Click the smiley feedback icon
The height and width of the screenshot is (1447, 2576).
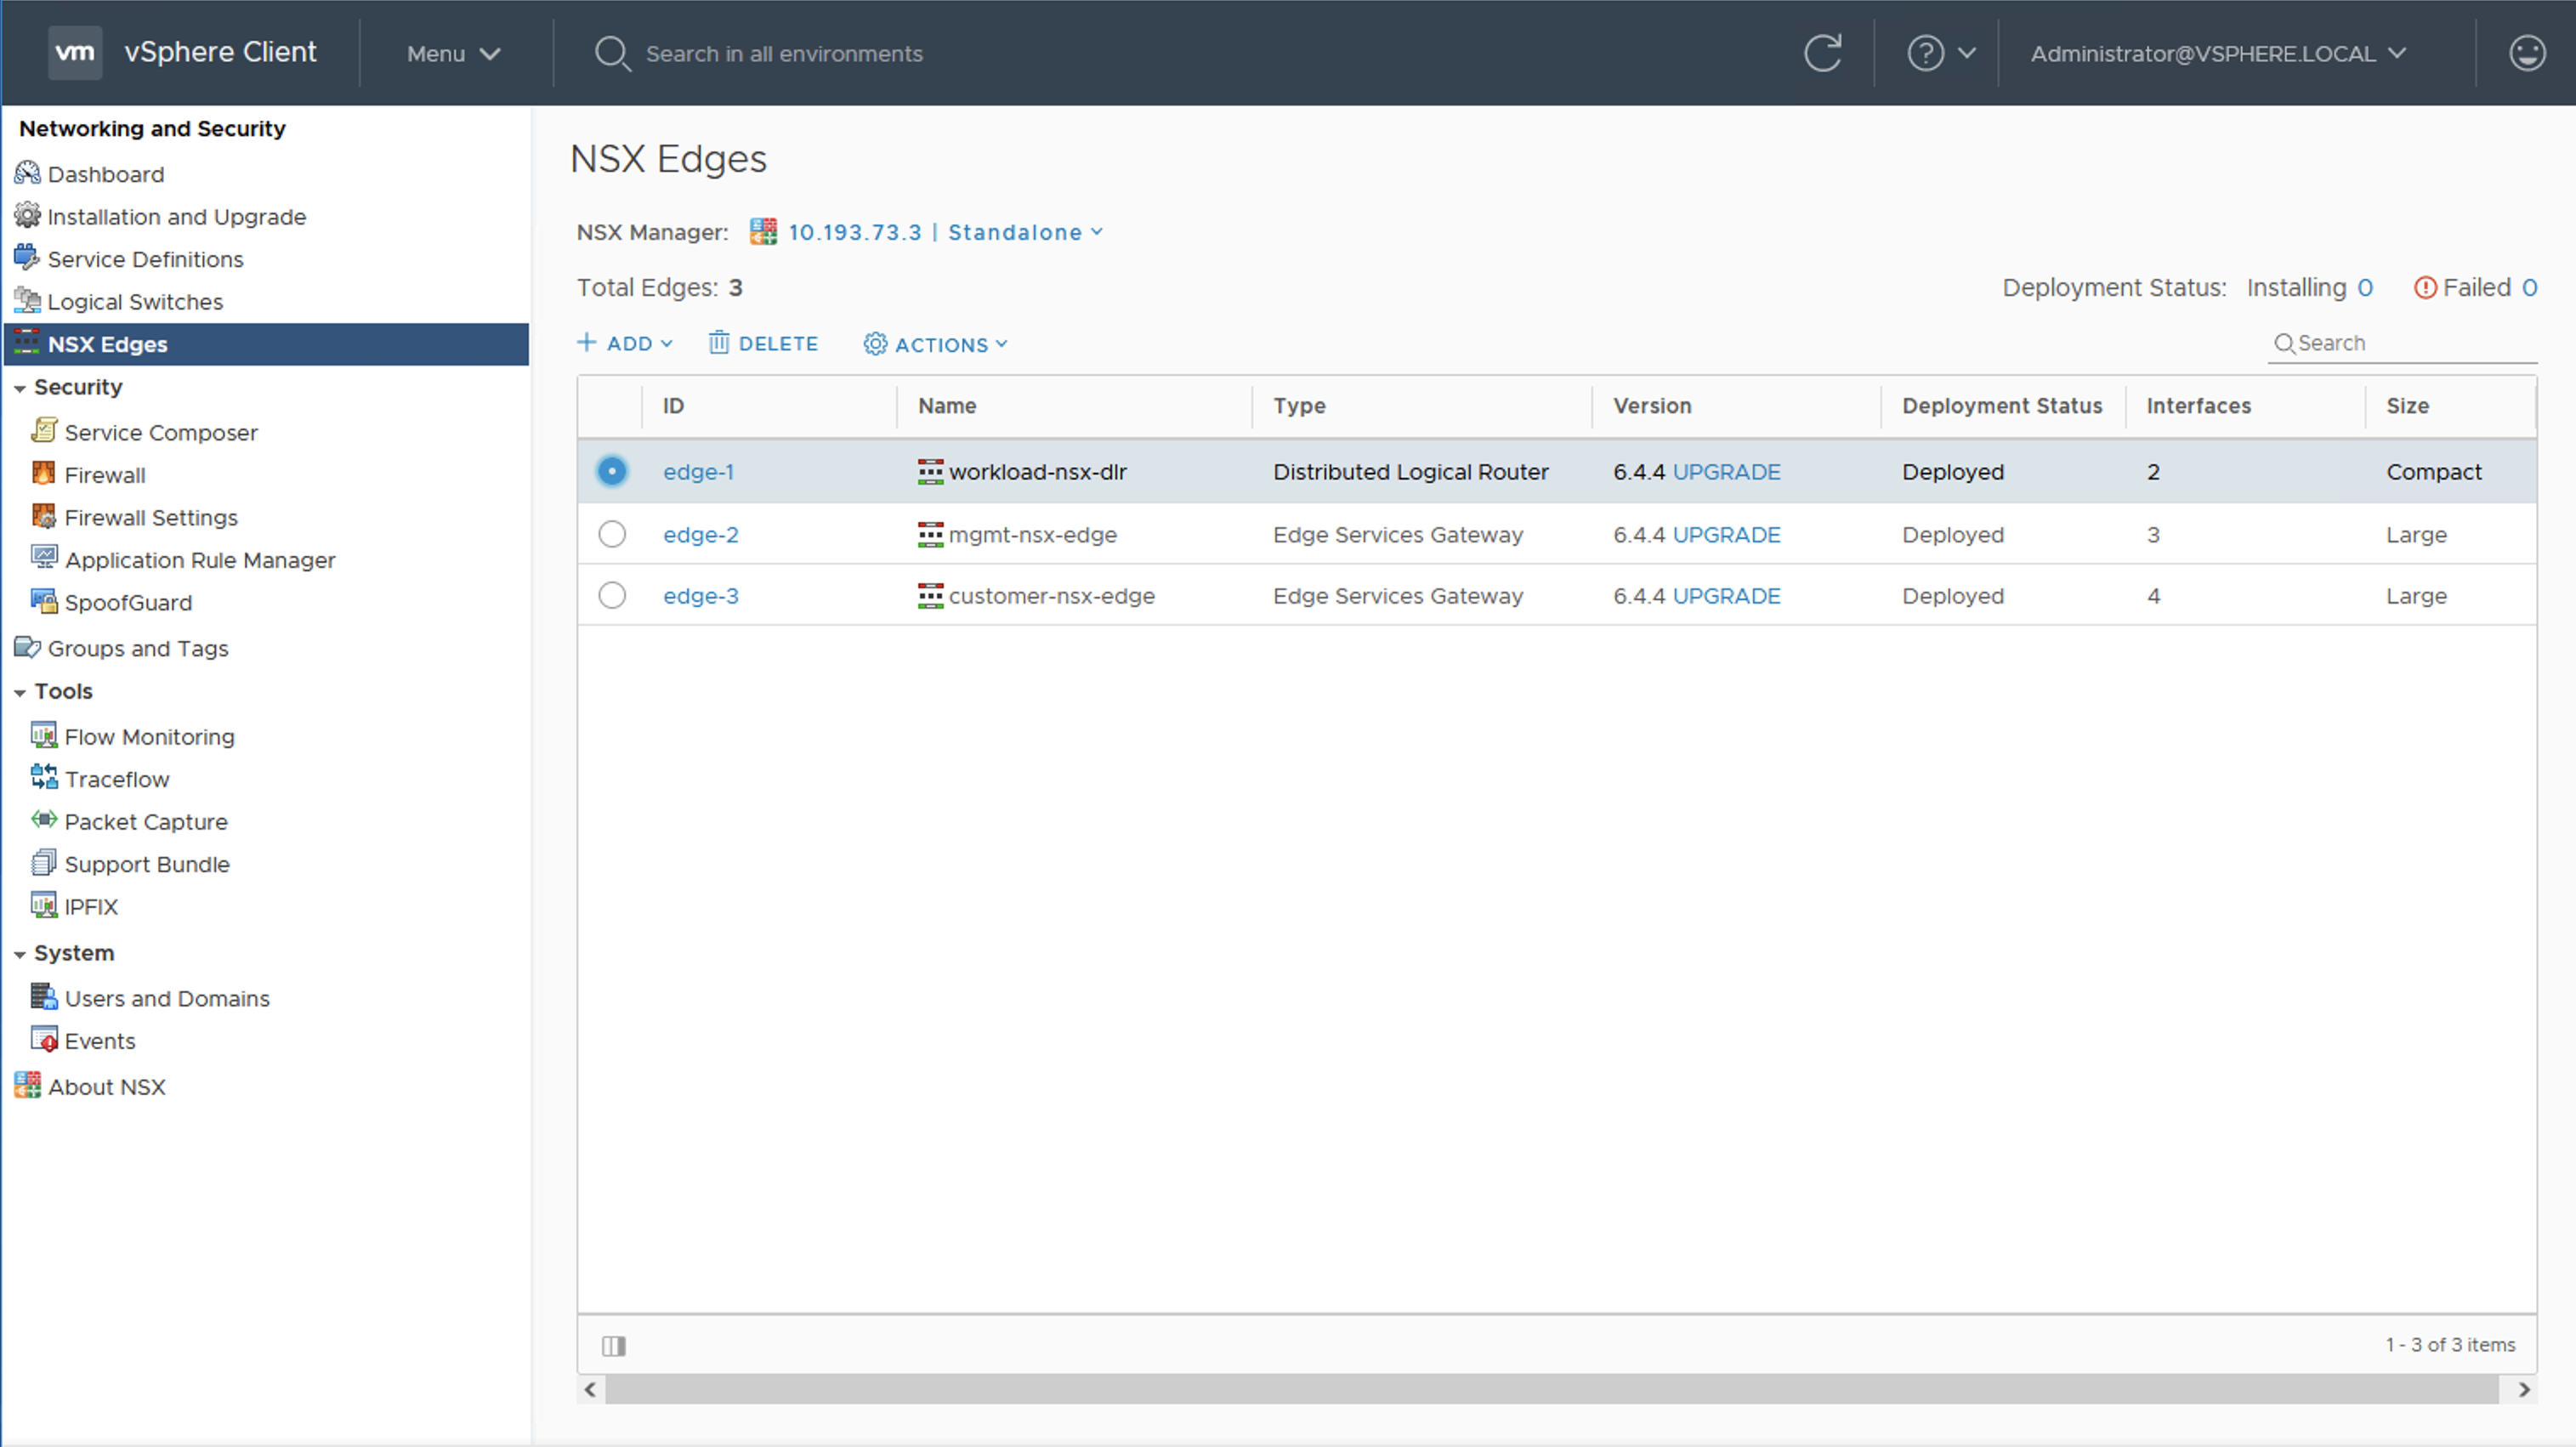coord(2526,53)
